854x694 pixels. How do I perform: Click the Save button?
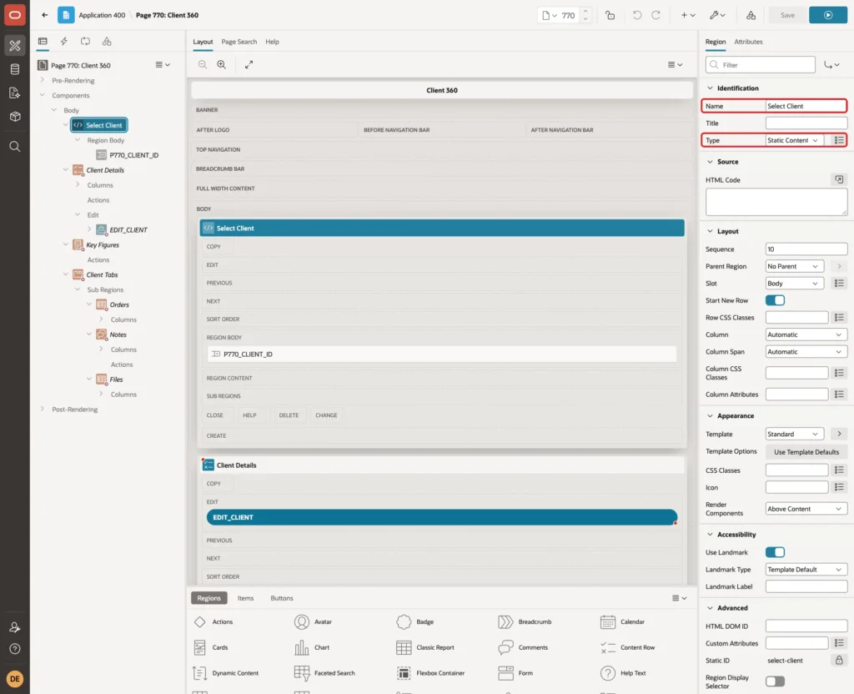click(x=787, y=15)
